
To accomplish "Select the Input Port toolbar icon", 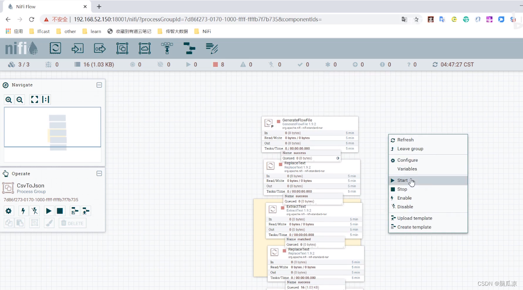I will point(77,49).
